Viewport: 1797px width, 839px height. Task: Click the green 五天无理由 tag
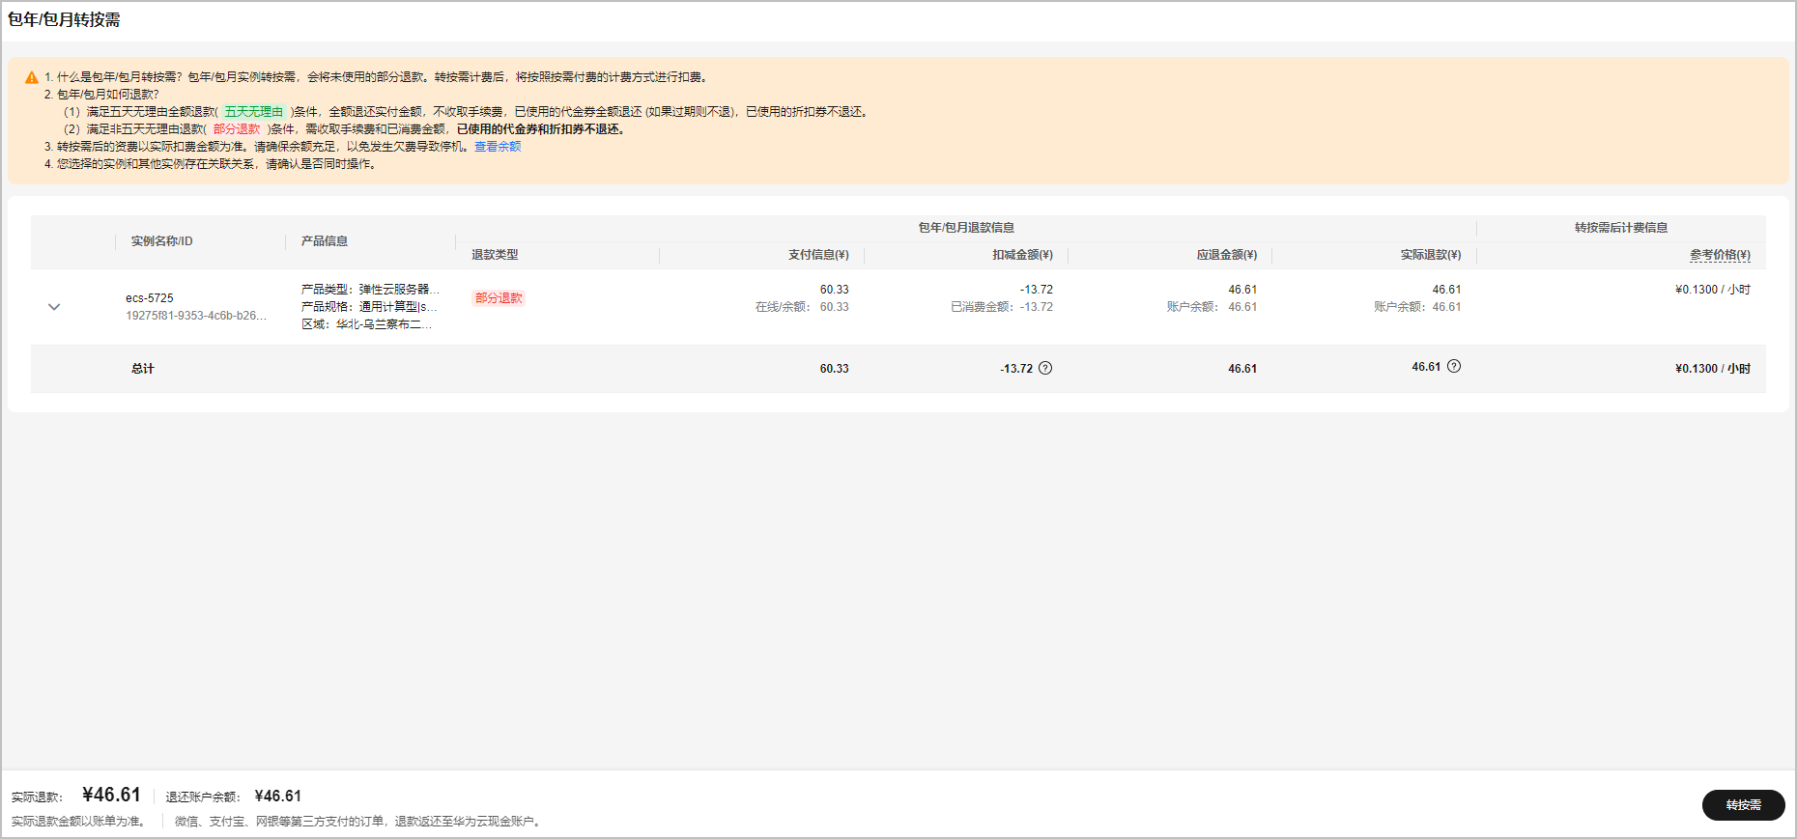[x=254, y=112]
